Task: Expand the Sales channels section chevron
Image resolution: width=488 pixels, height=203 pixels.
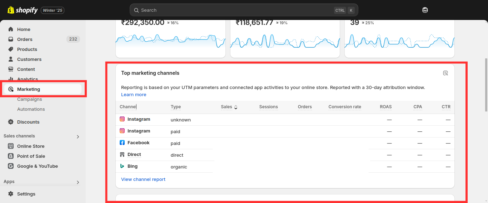Action: pos(78,136)
